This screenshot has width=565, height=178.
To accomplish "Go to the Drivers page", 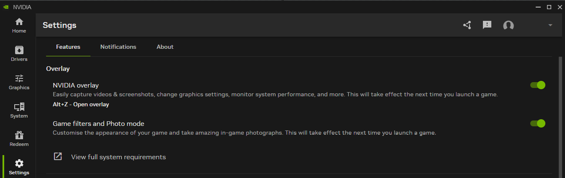I will (x=19, y=53).
